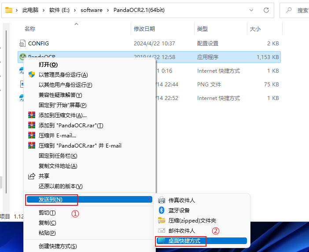The height and width of the screenshot is (252, 309).
Task: Click software breadcrumb segment
Action: point(92,10)
